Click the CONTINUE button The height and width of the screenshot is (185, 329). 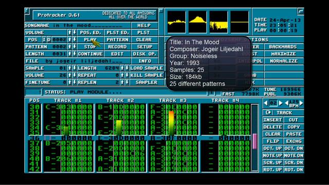[90, 54]
